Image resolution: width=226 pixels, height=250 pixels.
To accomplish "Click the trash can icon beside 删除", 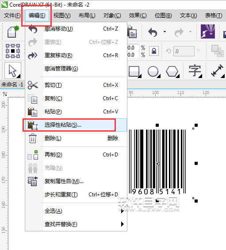I will (x=33, y=138).
